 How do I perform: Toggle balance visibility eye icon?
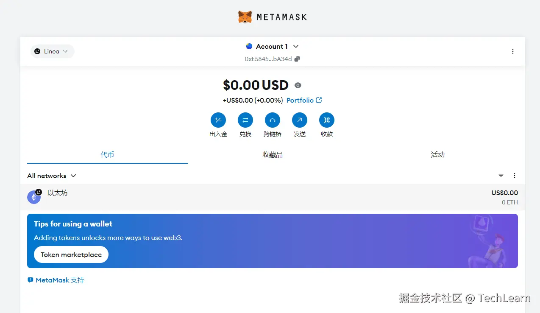click(298, 85)
